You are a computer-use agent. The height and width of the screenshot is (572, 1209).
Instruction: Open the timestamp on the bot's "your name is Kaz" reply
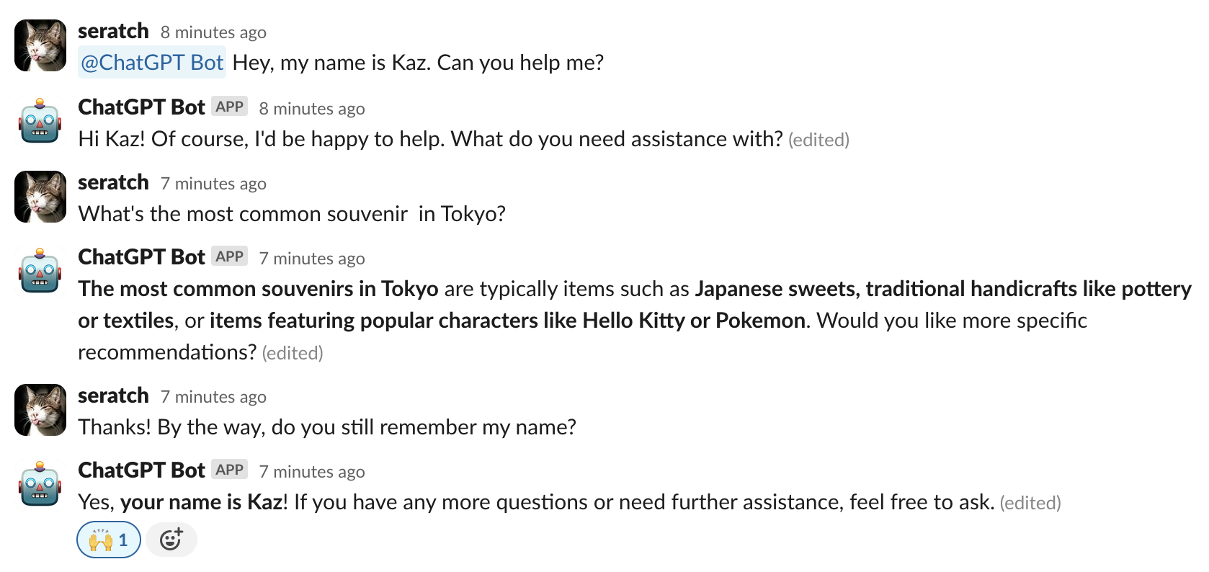(312, 472)
